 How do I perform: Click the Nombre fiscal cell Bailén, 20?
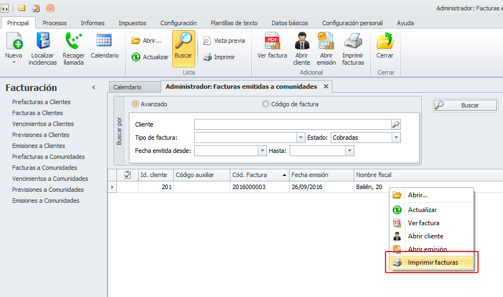tap(369, 187)
